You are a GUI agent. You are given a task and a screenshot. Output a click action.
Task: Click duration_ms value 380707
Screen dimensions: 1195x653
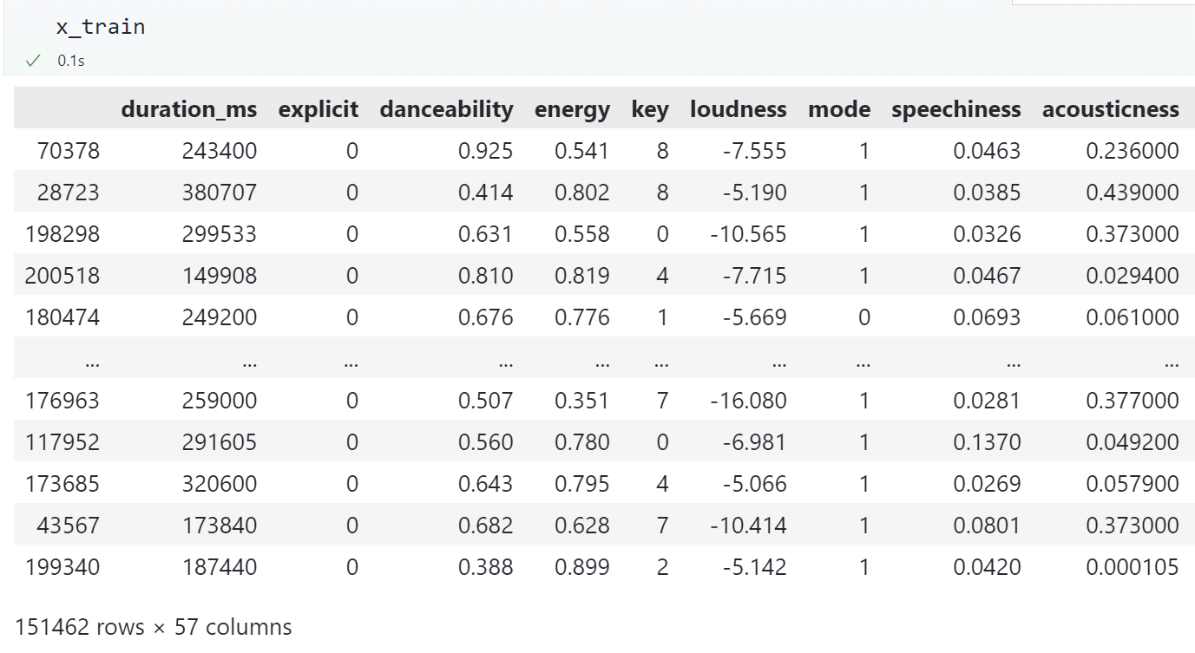click(219, 193)
